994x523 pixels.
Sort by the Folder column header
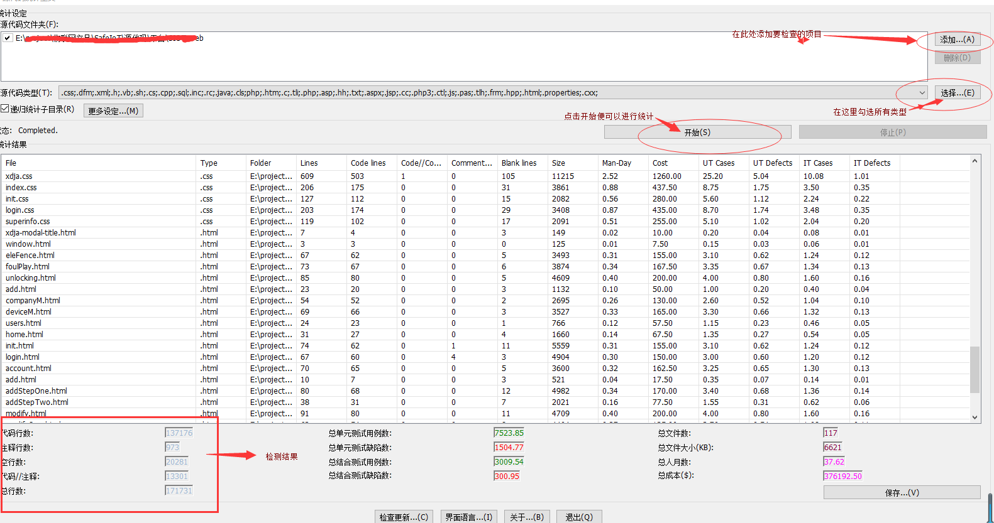(271, 163)
